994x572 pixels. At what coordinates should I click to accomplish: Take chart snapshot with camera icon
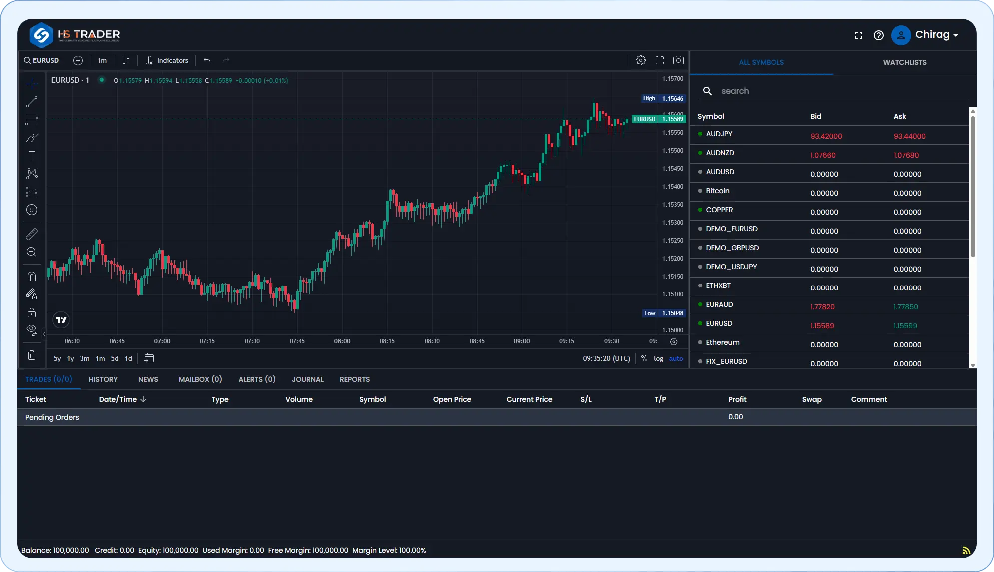(678, 60)
